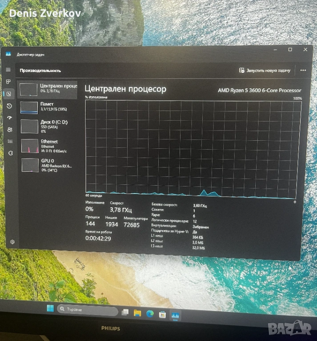Open App history from sidebar
Screen dimensions: 317x341
(x=9, y=106)
